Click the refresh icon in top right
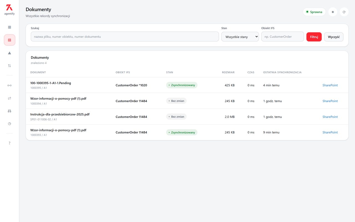355x222 pixels. coord(344,12)
